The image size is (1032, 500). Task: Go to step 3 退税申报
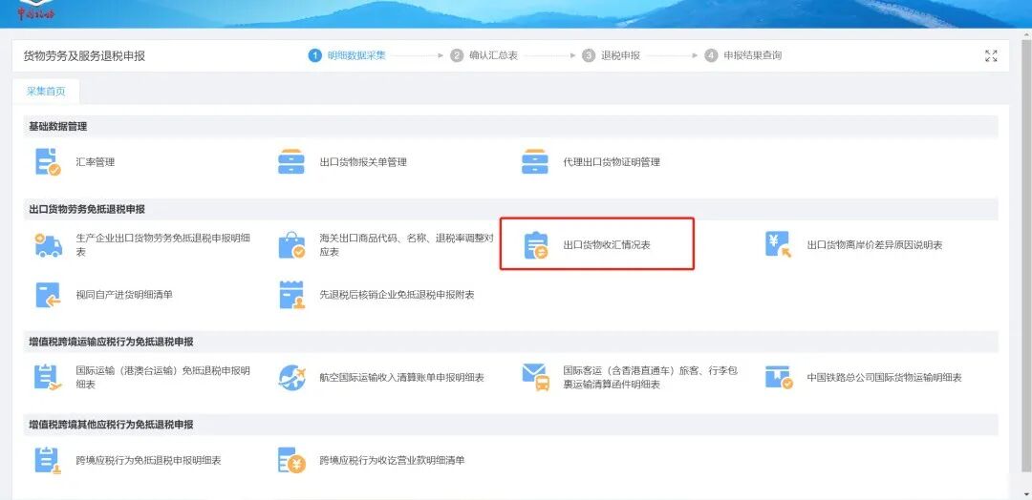611,56
